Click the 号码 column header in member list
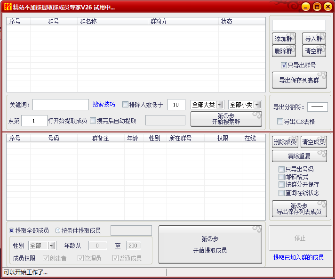Screen dimensions: 335x279 click(x=54, y=138)
